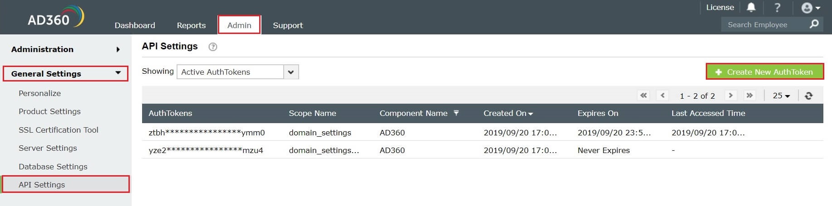This screenshot has width=832, height=206.
Task: Go to the previous page arrow
Action: (x=663, y=96)
